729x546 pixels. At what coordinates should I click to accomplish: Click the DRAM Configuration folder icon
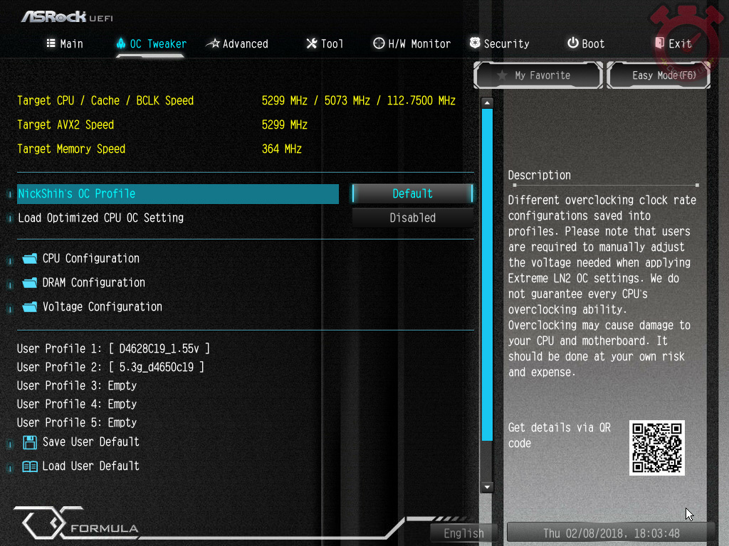(29, 283)
